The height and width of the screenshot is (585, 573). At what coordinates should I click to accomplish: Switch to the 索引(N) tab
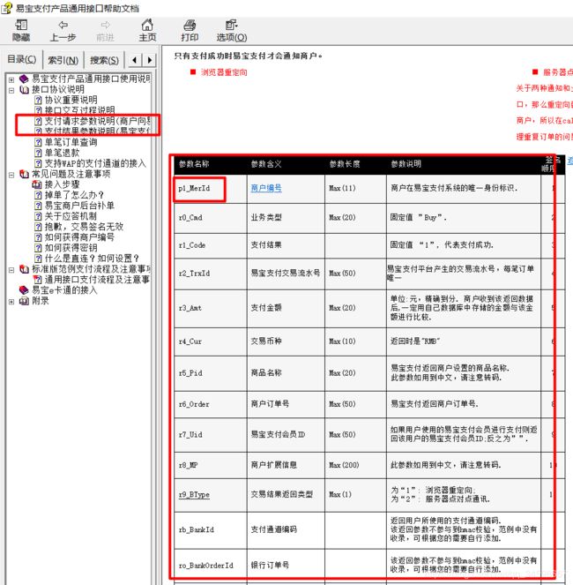[x=63, y=60]
